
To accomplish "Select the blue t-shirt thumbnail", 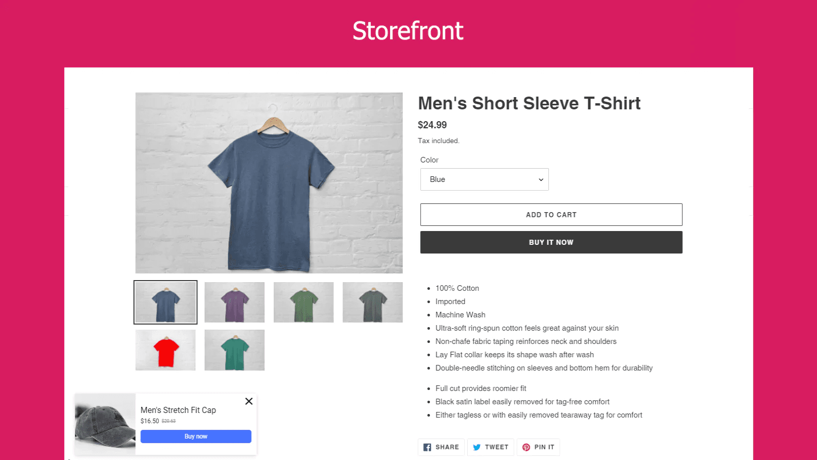I will click(x=165, y=302).
